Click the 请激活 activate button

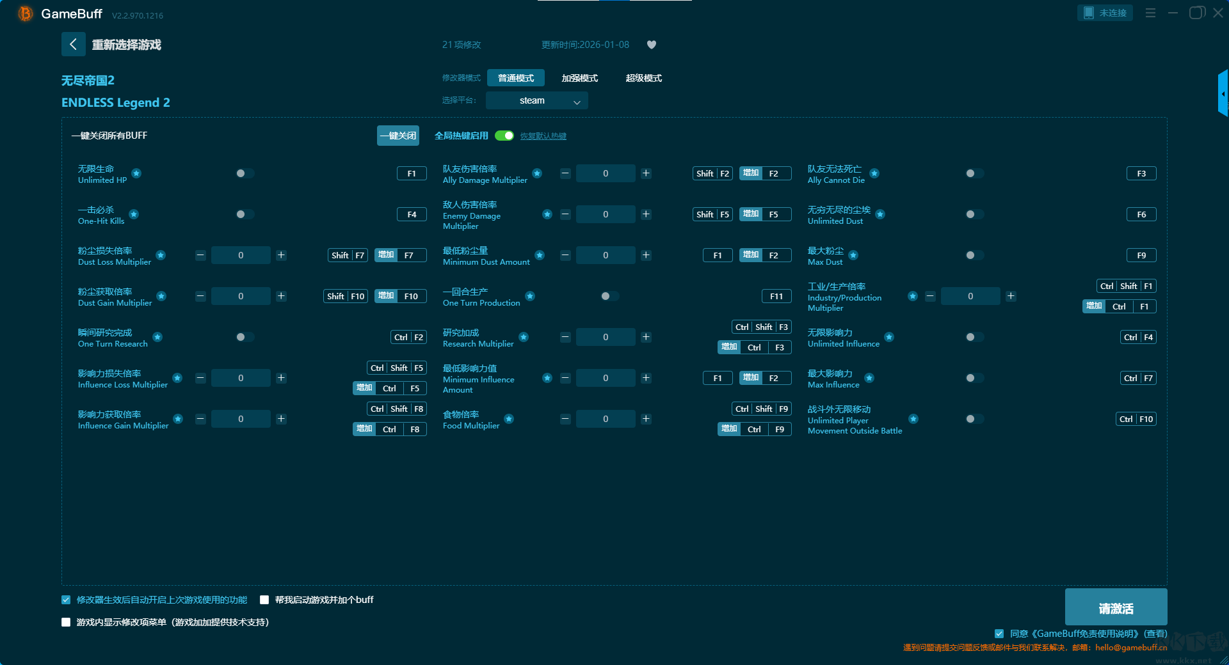(x=1116, y=607)
